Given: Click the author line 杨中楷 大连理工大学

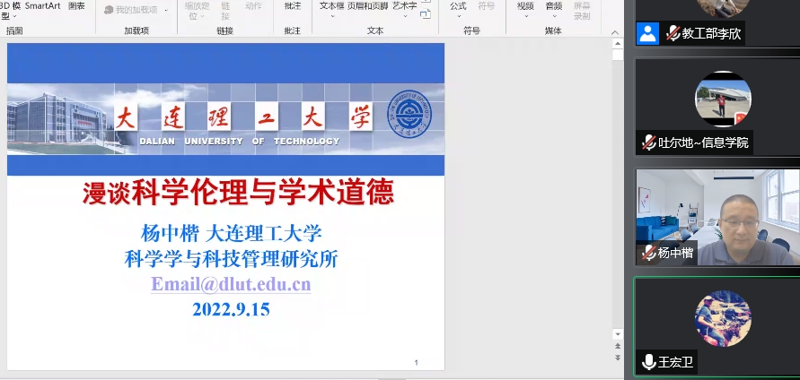Looking at the screenshot, I should coord(231,234).
